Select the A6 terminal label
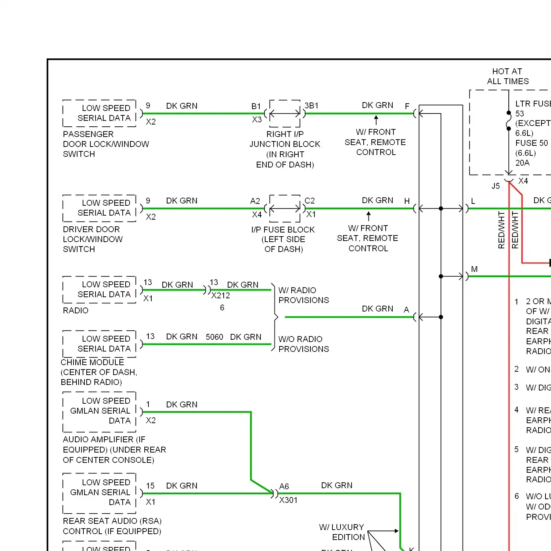Viewport: 551px width, 551px height. [284, 487]
